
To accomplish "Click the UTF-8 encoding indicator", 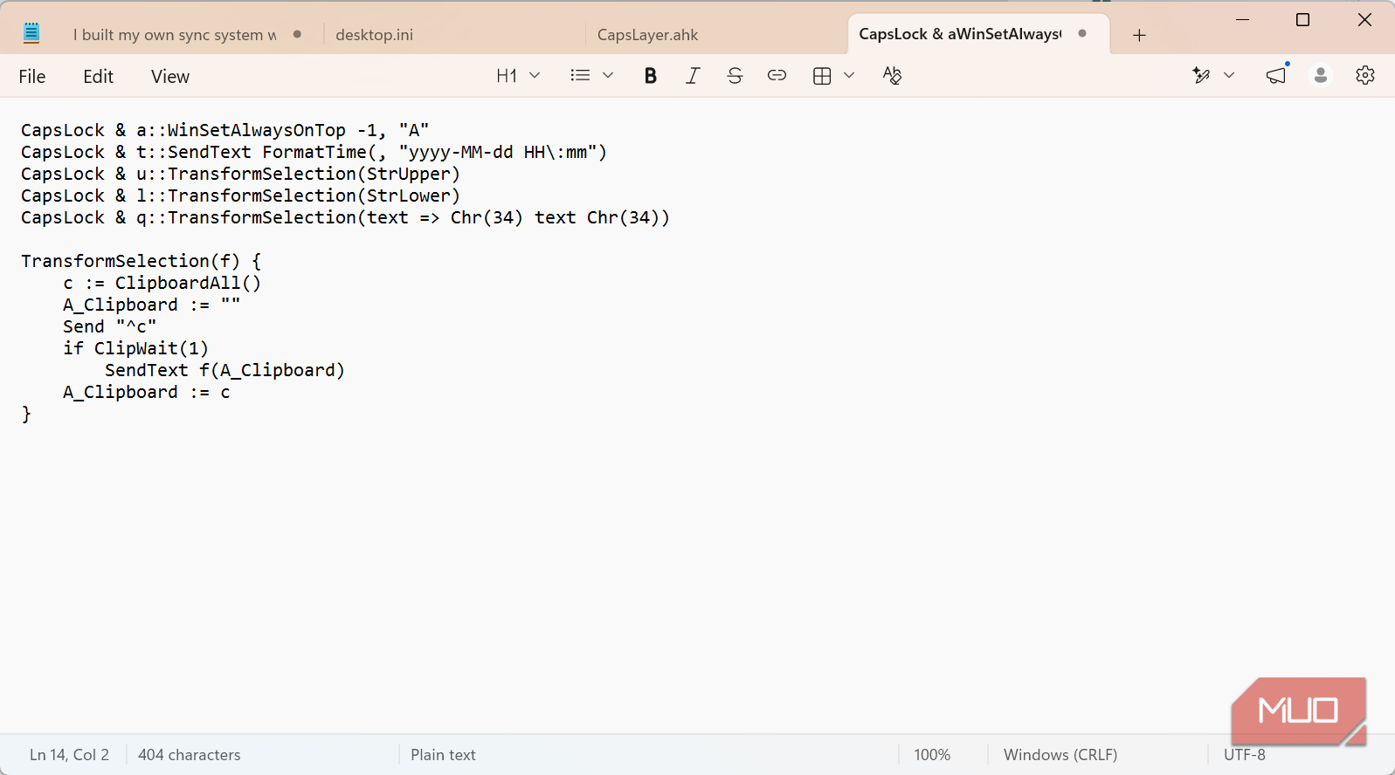I will [1245, 755].
